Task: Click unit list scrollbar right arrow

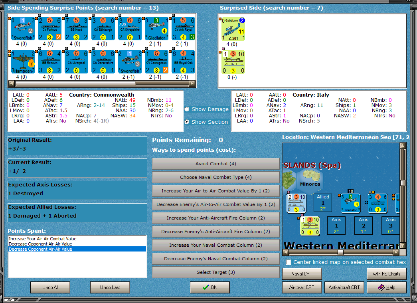Action: coord(192,83)
